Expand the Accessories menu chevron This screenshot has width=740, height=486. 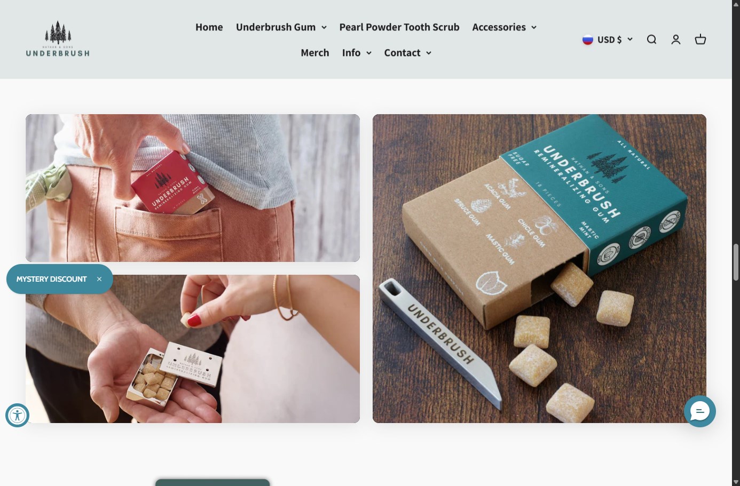coord(533,27)
